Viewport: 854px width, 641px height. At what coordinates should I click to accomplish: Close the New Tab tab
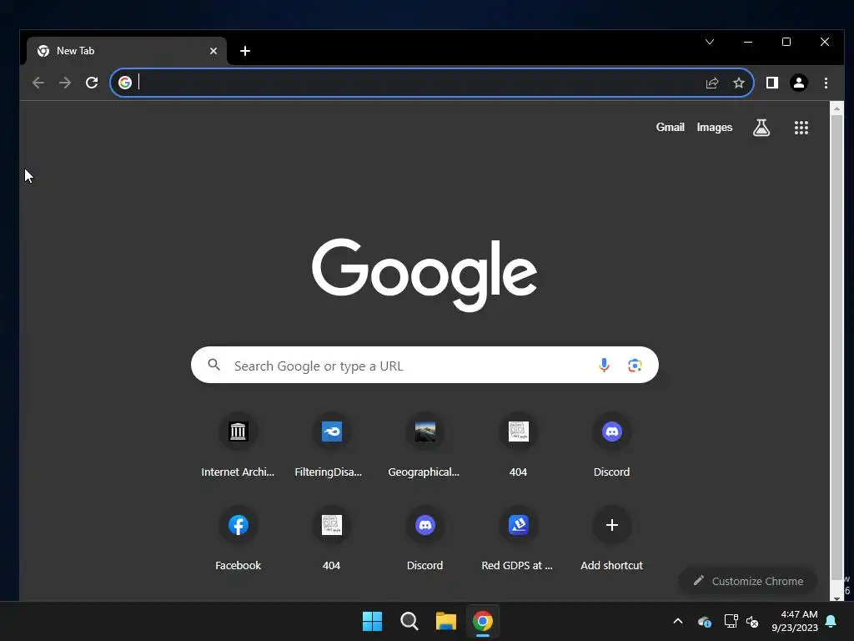213,51
